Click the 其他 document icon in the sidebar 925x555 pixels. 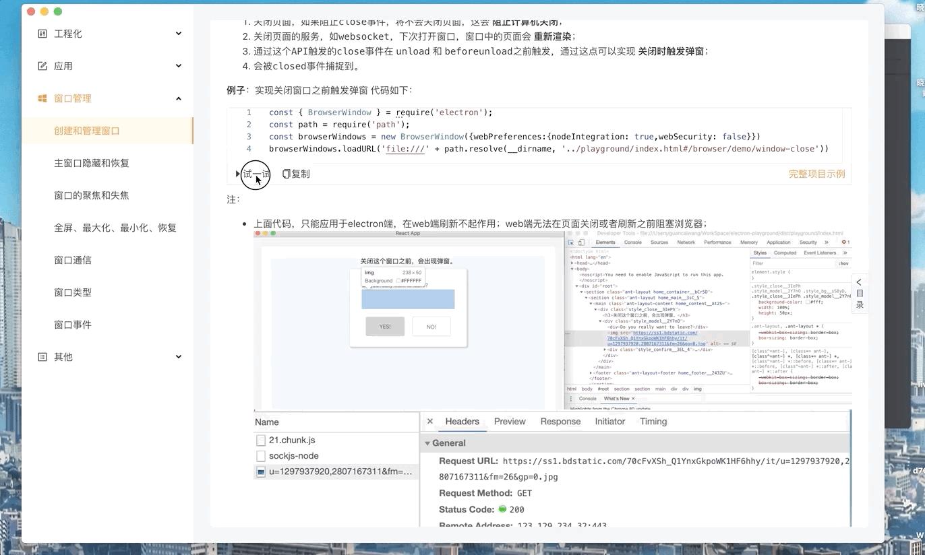[x=42, y=356]
